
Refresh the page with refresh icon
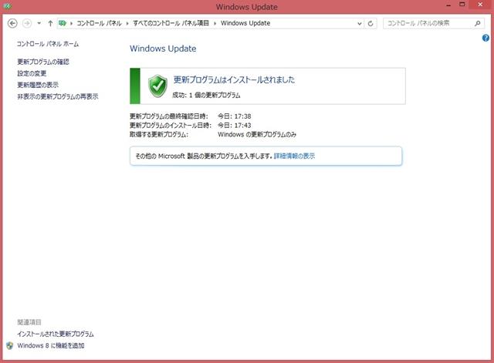tap(370, 24)
